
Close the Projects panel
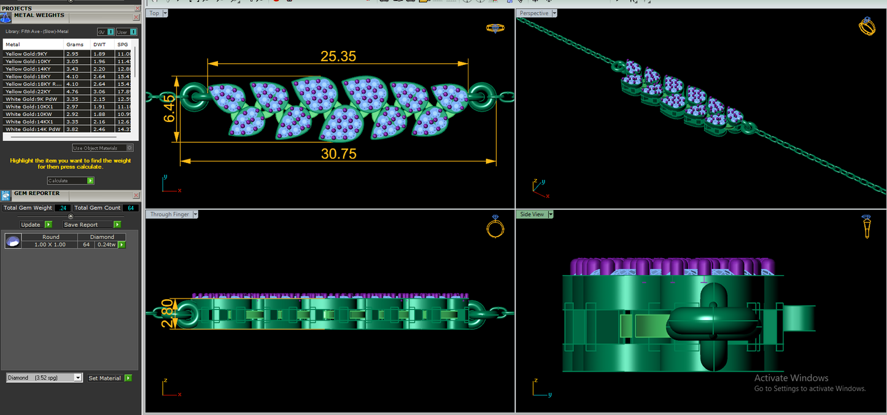click(x=136, y=9)
